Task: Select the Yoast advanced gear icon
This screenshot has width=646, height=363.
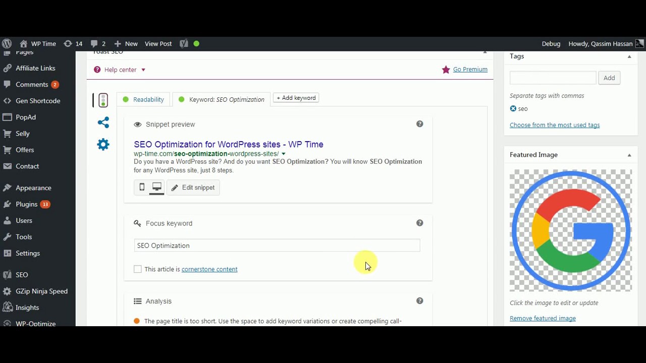Action: [x=103, y=145]
